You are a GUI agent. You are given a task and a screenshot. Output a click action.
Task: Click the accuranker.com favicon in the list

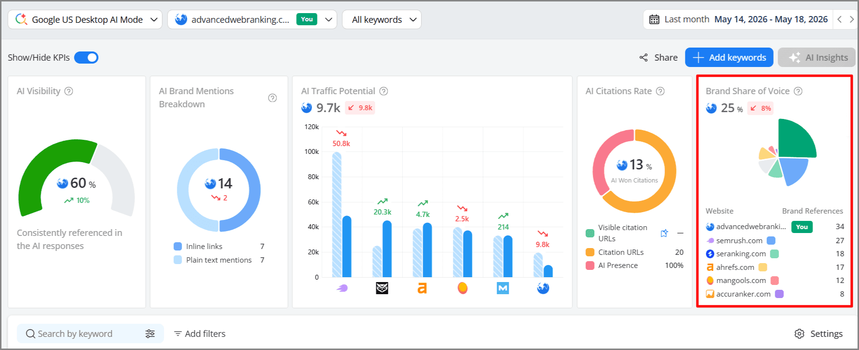(710, 294)
